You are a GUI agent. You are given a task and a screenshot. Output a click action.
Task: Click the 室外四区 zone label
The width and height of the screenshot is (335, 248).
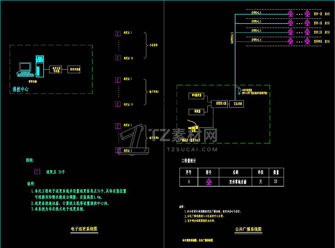318,41
